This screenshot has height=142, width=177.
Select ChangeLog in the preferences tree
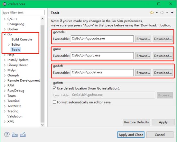[16, 24]
